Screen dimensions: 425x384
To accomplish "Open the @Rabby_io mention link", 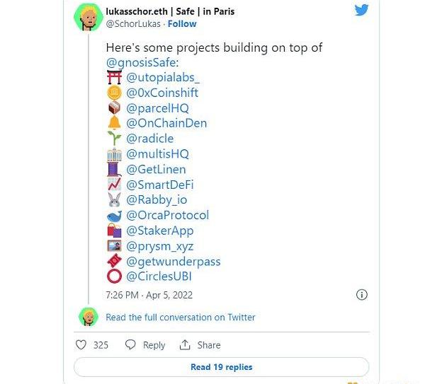I will click(x=157, y=200).
